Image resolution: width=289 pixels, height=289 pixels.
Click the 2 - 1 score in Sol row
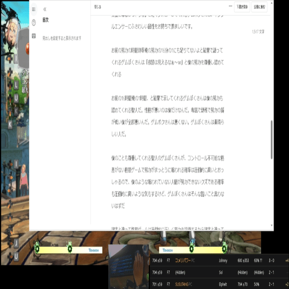pyautogui.click(x=271, y=273)
